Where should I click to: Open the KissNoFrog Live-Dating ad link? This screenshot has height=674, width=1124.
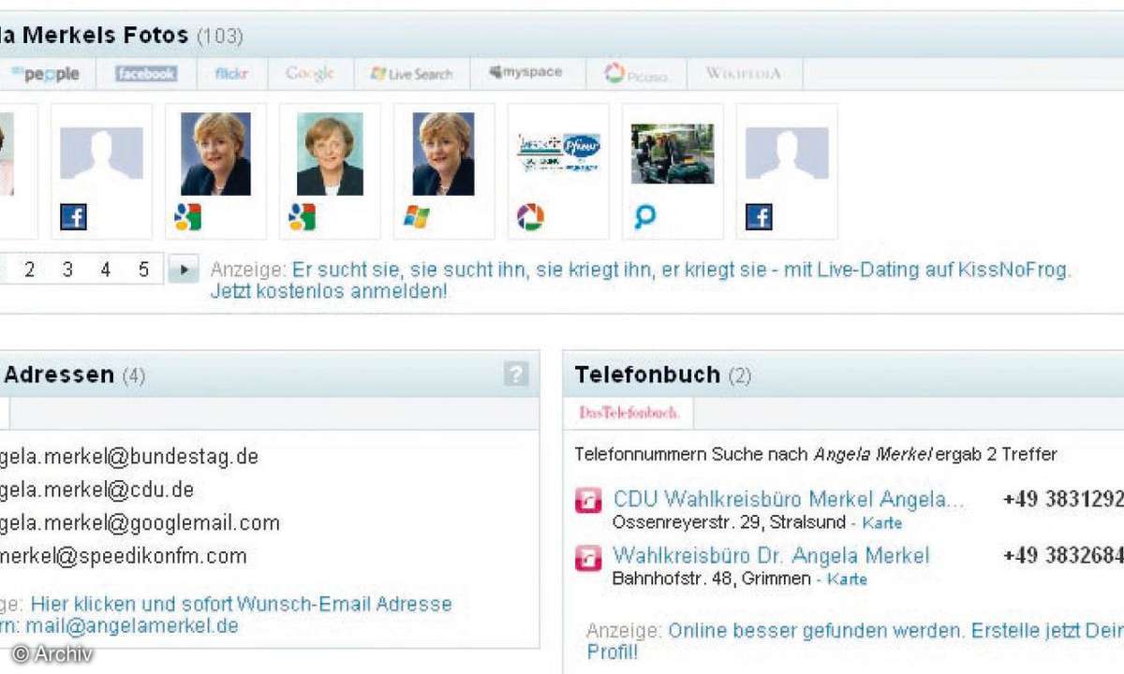(x=681, y=271)
